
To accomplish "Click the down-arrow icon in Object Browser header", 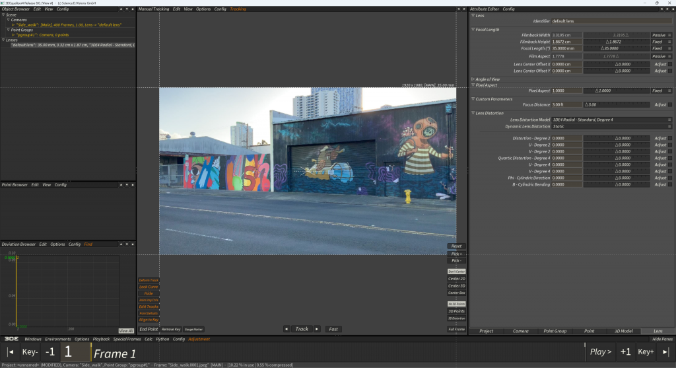I will pos(127,9).
